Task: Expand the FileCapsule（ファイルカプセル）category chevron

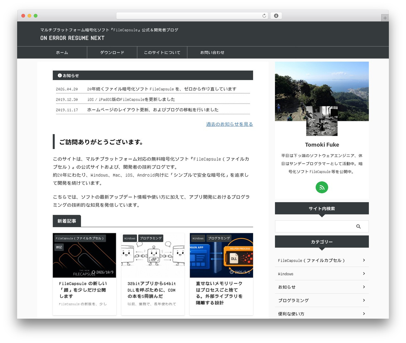Action: [364, 260]
